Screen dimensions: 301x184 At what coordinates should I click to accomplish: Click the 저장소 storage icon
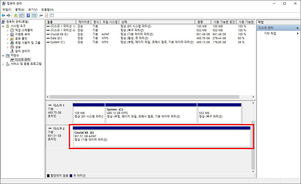[8, 55]
